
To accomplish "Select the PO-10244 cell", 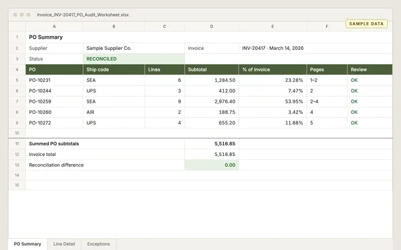I will [x=55, y=91].
